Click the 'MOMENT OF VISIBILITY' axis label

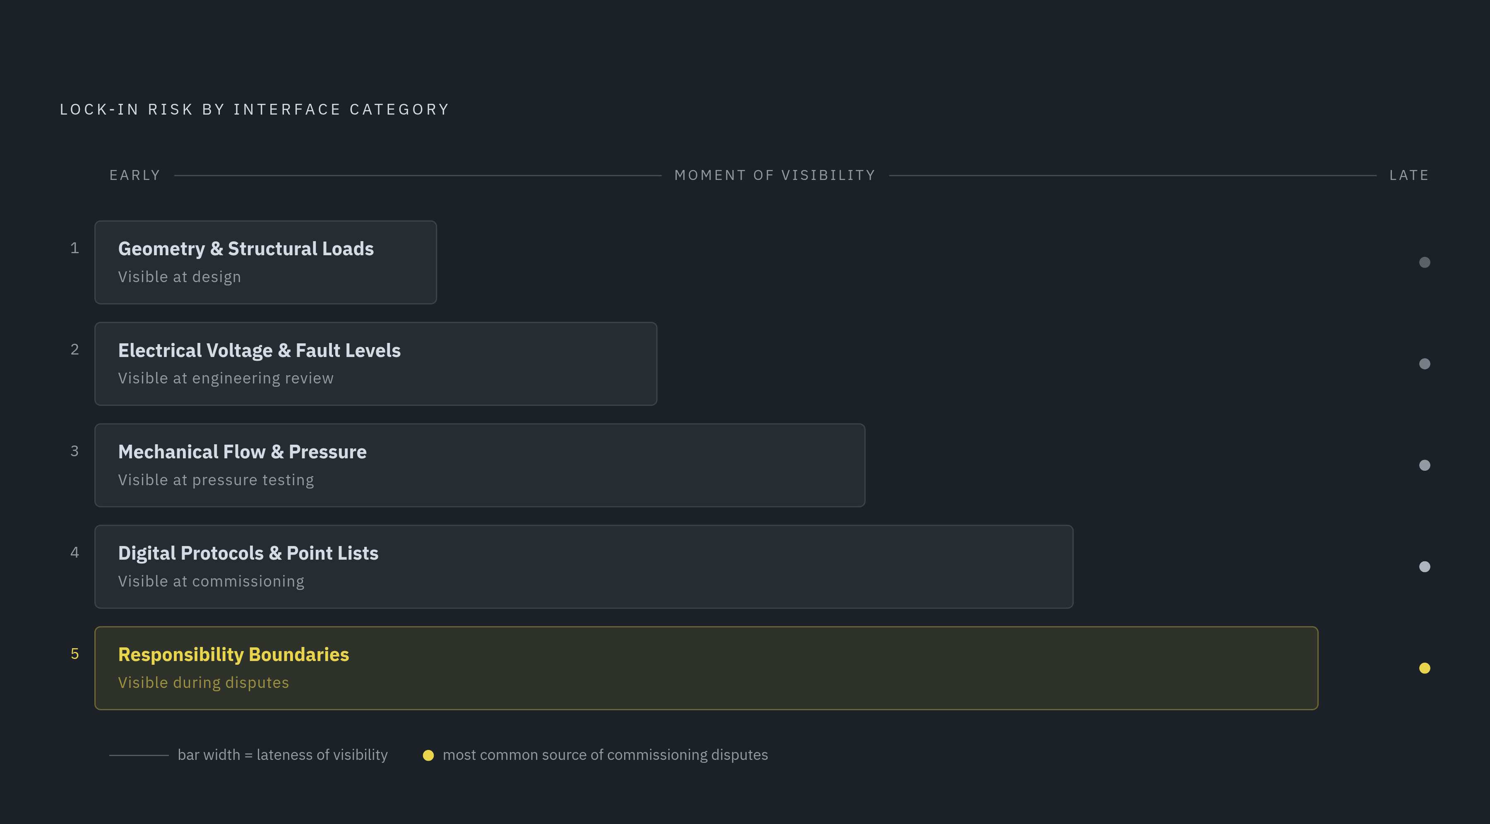pyautogui.click(x=775, y=175)
